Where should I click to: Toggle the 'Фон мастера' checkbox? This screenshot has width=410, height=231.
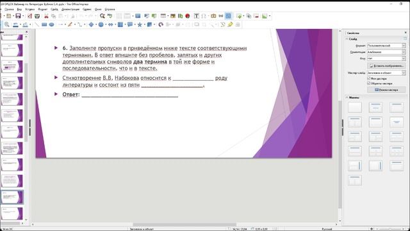(x=369, y=78)
